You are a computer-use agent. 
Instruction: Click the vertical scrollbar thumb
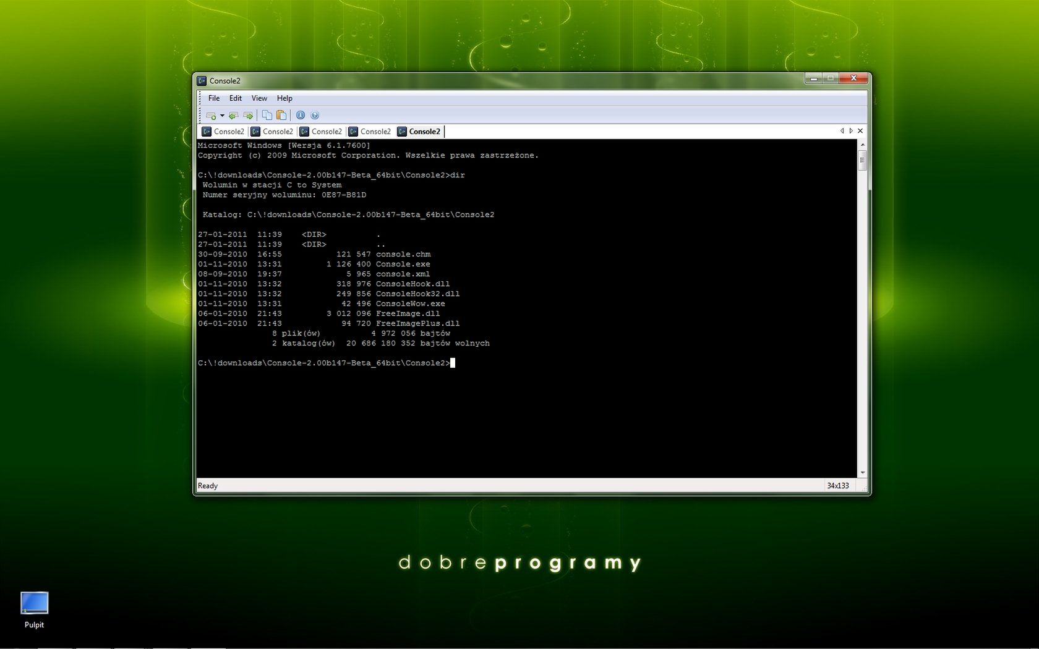pos(862,160)
